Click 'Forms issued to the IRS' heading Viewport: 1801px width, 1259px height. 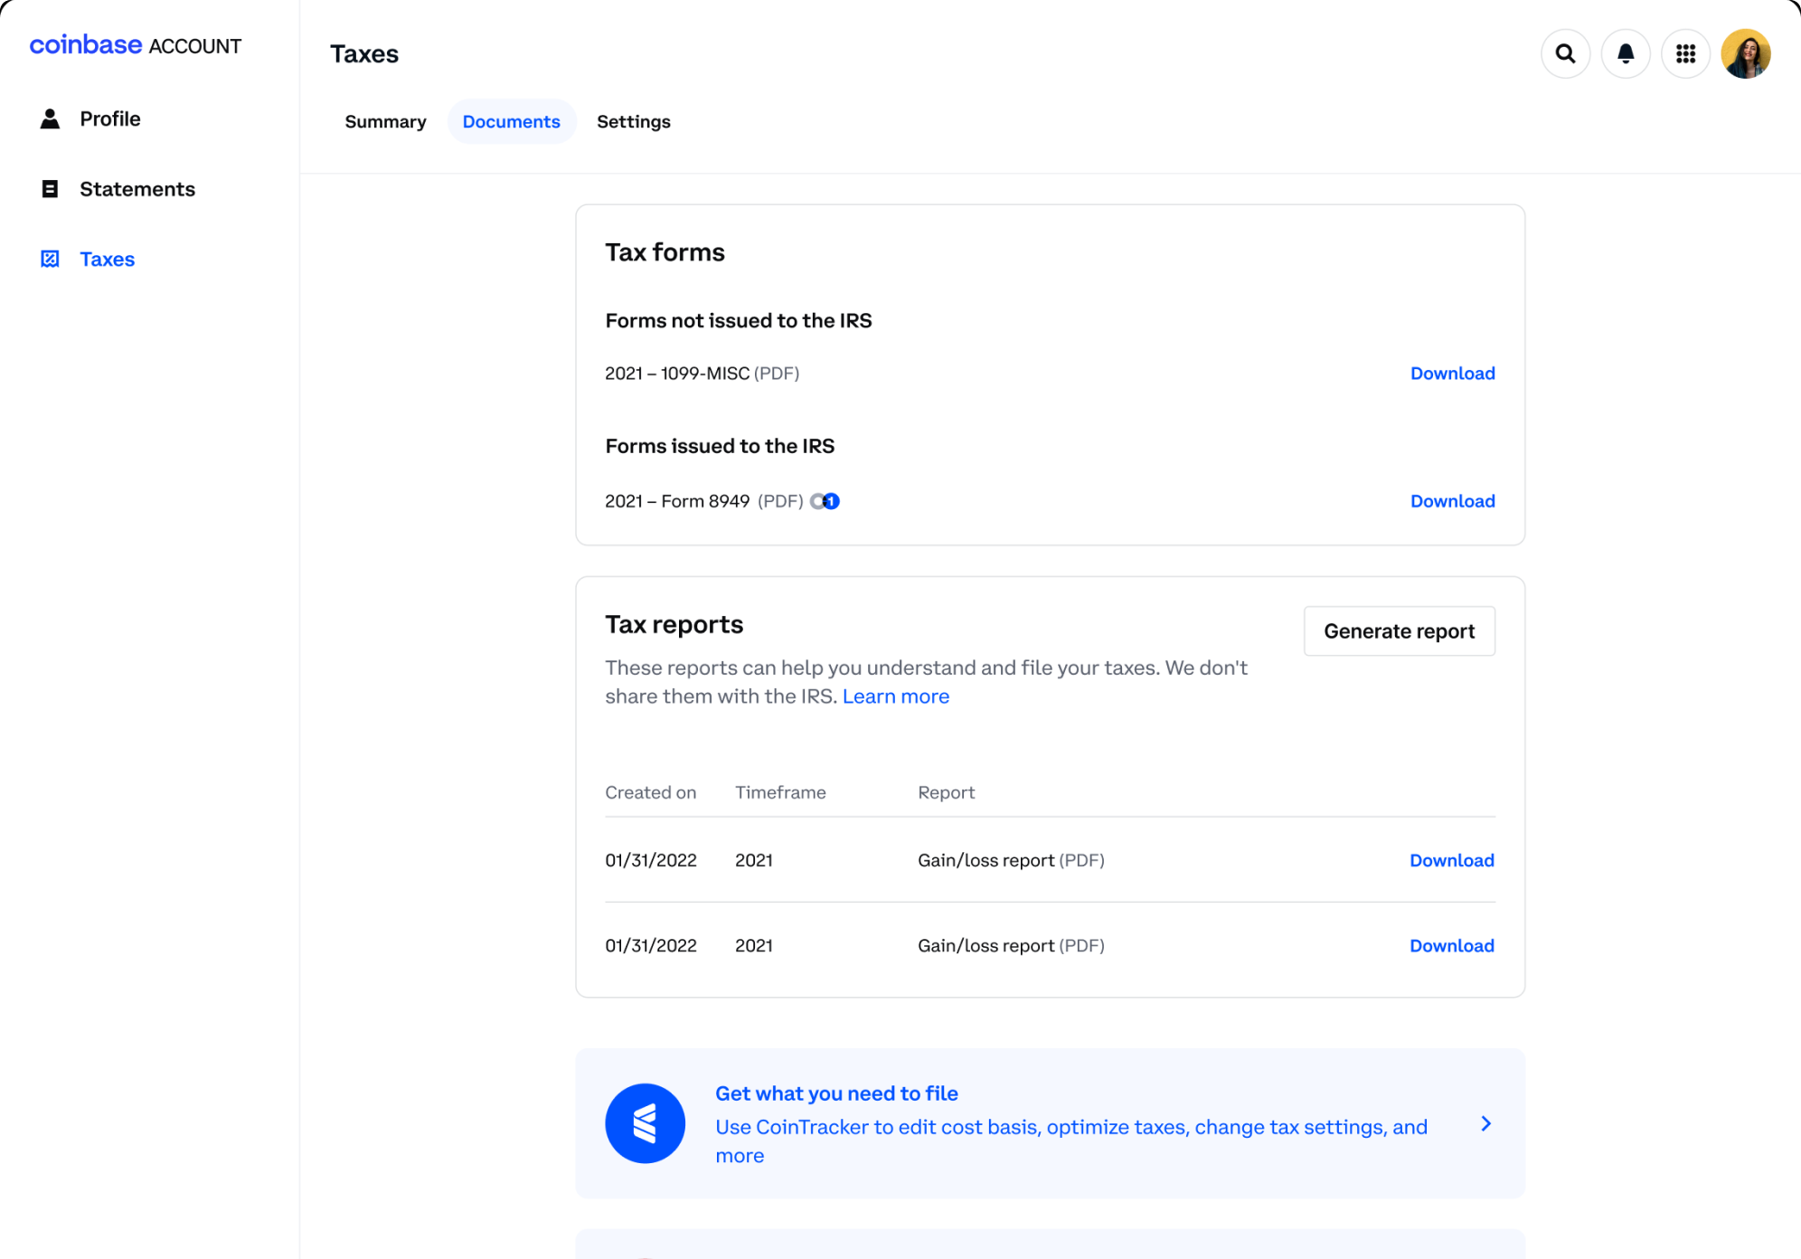720,446
